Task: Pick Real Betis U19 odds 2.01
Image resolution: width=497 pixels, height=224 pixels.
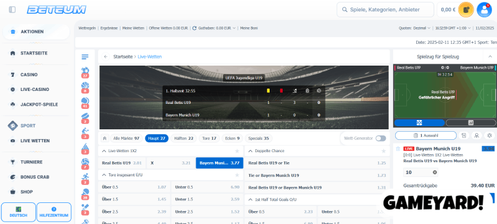Action: [x=122, y=163]
